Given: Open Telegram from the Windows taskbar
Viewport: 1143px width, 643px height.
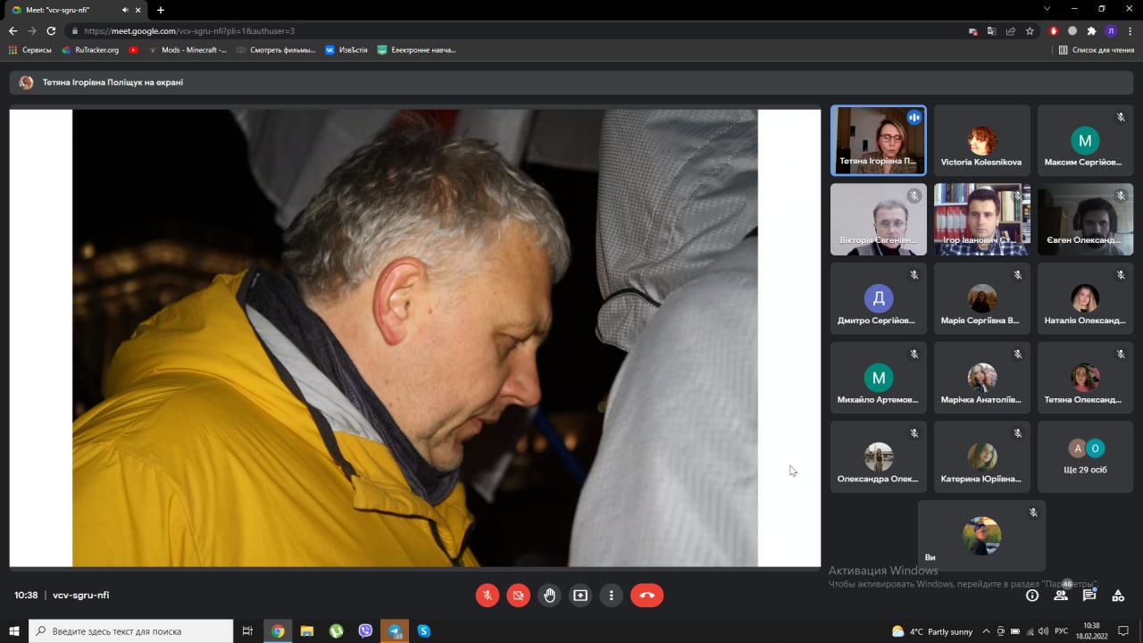Looking at the screenshot, I should pyautogui.click(x=394, y=631).
